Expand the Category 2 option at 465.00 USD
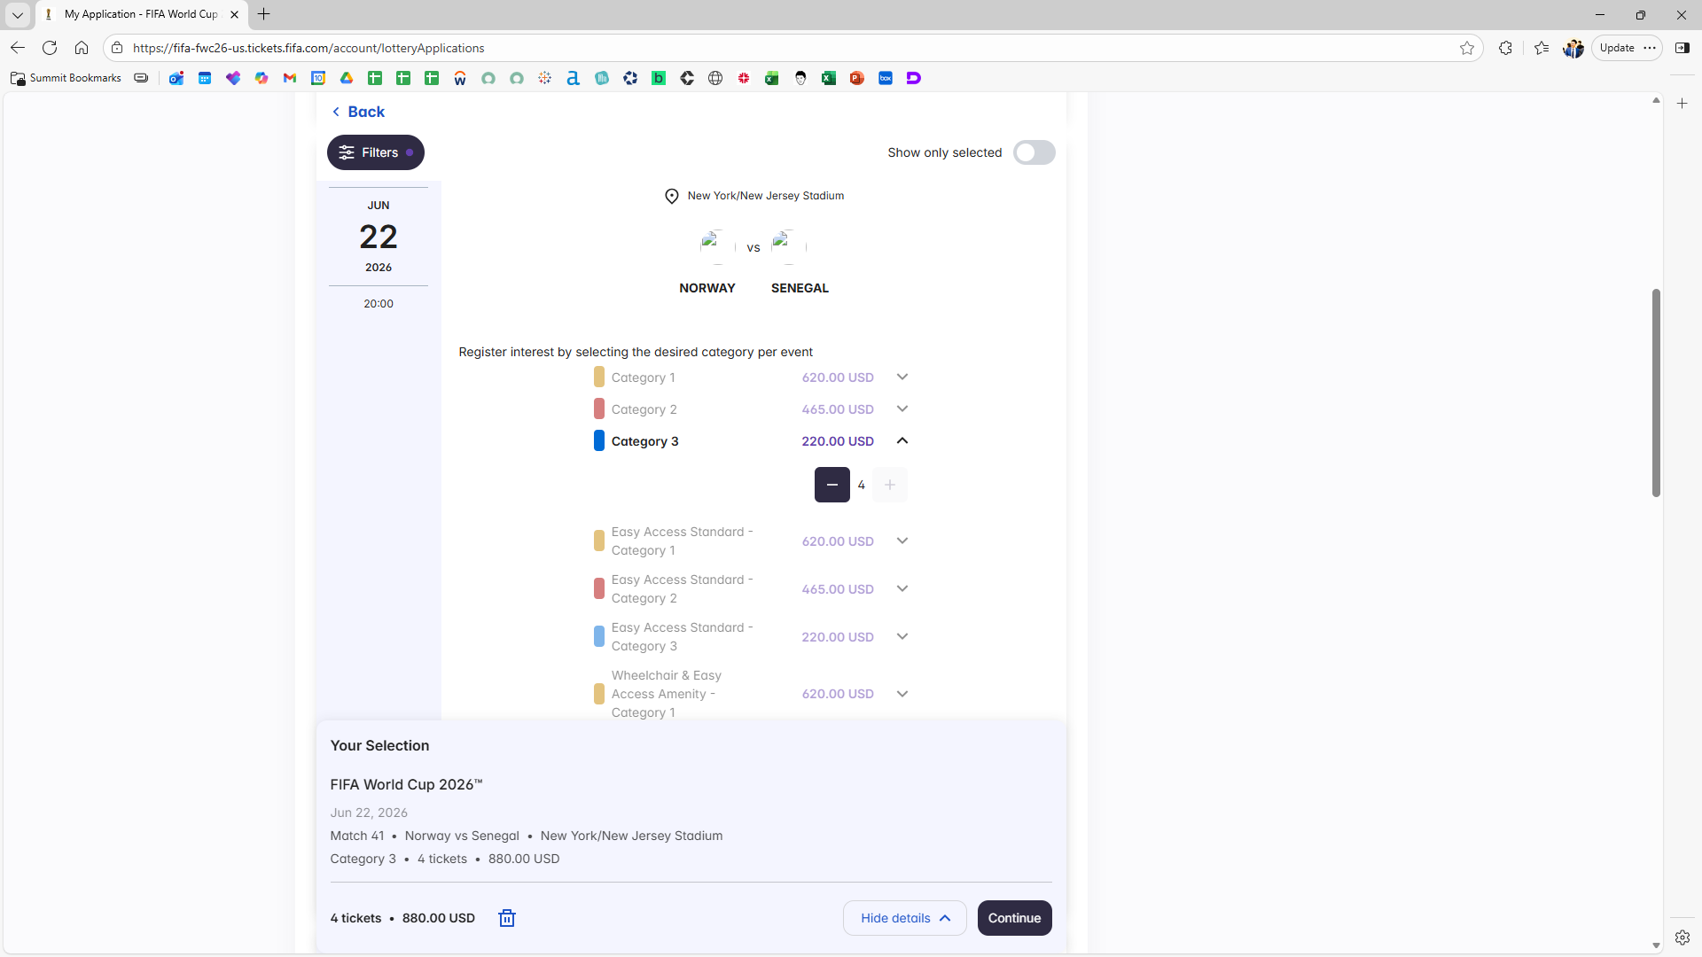This screenshot has width=1702, height=957. tap(902, 409)
